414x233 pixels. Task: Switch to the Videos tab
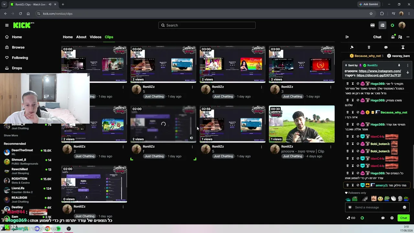click(95, 37)
